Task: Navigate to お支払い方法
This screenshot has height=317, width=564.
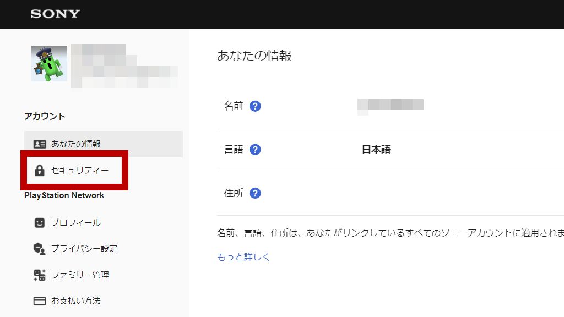Action: pyautogui.click(x=76, y=301)
